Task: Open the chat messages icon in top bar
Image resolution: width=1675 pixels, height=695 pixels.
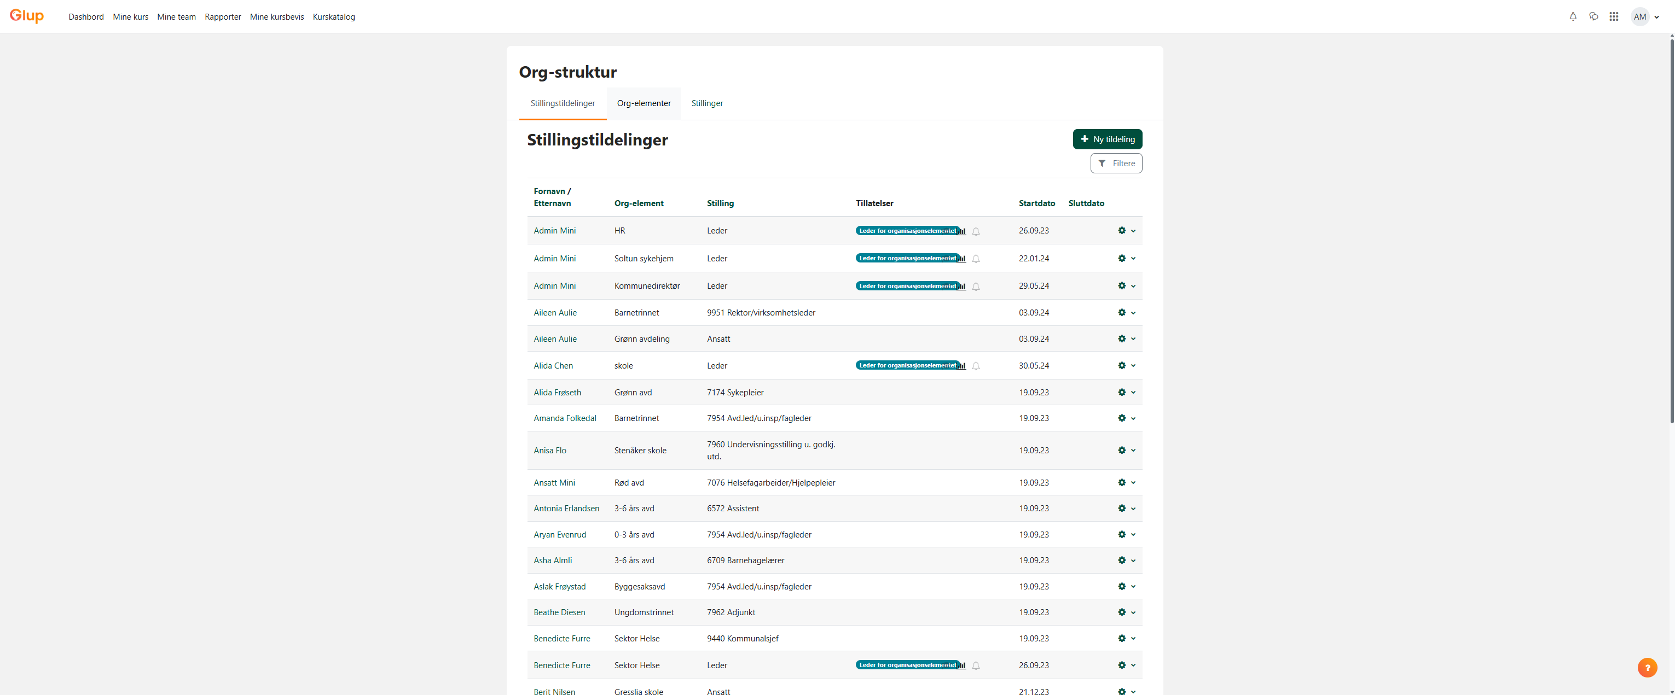Action: (x=1593, y=17)
